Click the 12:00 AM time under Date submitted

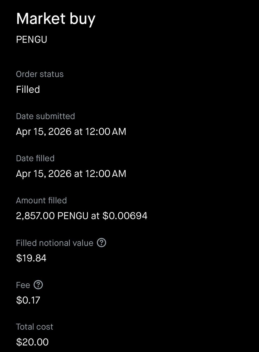(106, 132)
